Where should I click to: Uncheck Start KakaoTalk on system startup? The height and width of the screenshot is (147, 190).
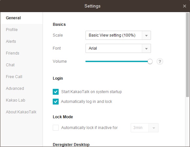coord(56,92)
